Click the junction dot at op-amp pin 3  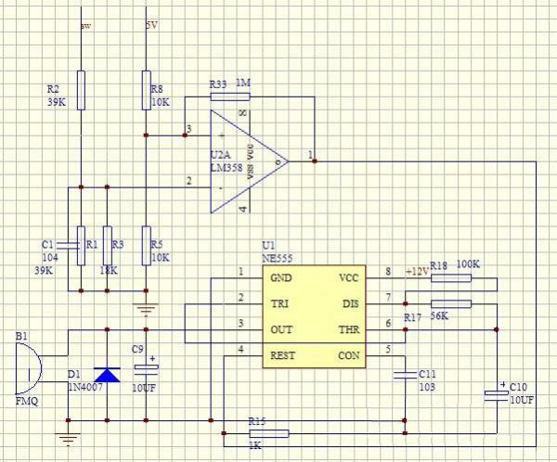point(185,135)
